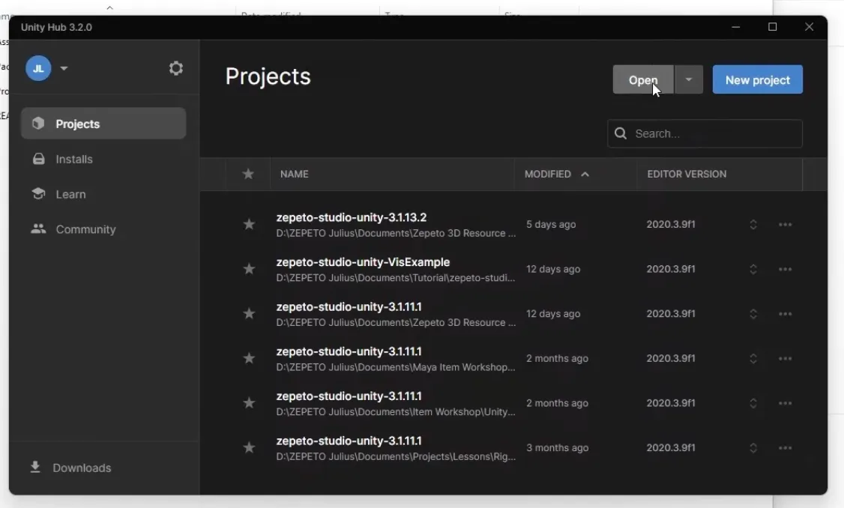844x508 pixels.
Task: Star the project in Item Workshop\Unity path
Action: [249, 403]
